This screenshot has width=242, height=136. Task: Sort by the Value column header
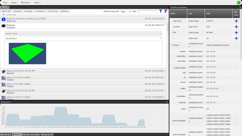(219, 14)
